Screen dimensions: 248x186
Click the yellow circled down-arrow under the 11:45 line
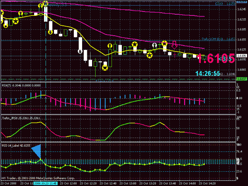(50, 32)
